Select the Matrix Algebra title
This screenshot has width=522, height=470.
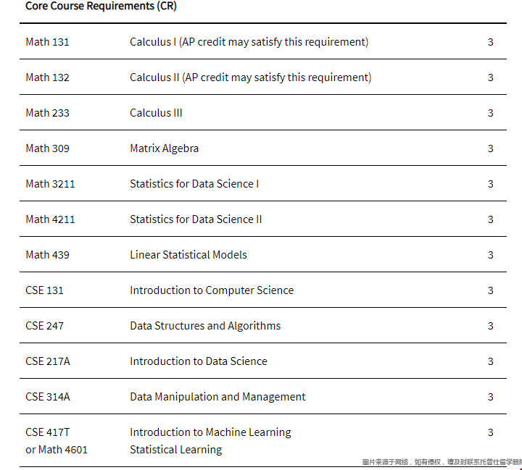click(164, 148)
